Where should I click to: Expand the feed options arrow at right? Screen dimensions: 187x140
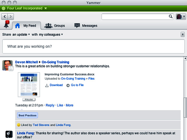pos(182,35)
